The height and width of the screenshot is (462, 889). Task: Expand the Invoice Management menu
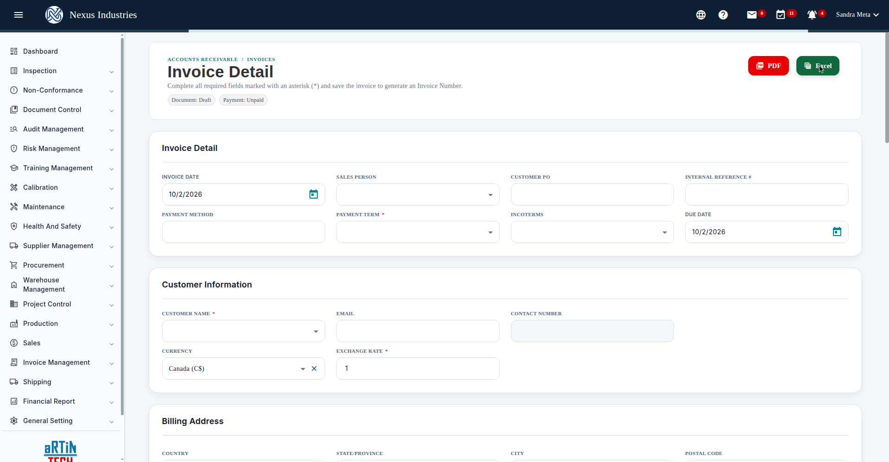pos(62,362)
